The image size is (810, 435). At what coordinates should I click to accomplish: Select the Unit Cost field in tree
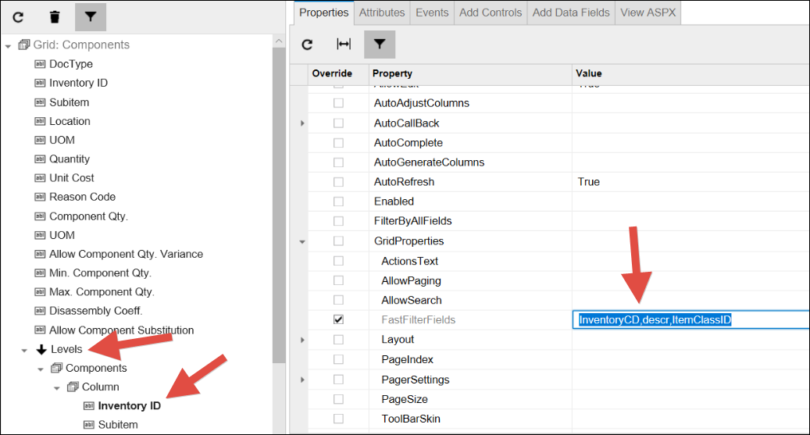pyautogui.click(x=72, y=178)
